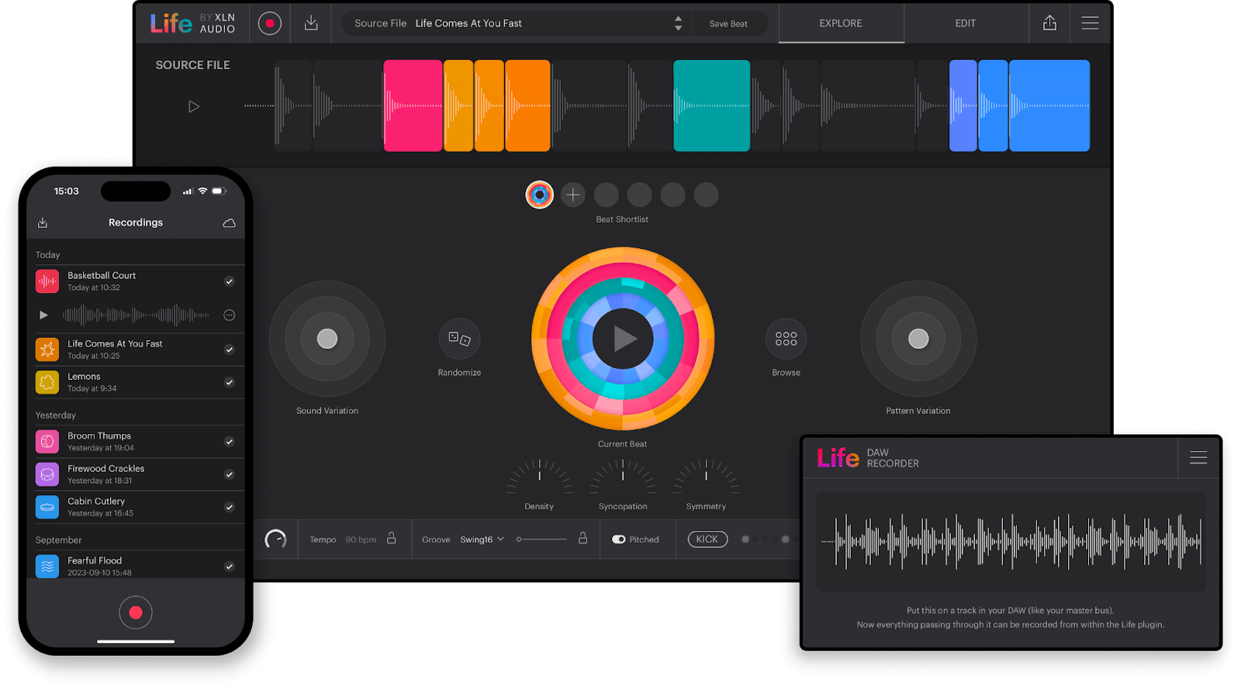The width and height of the screenshot is (1241, 689).
Task: Click the 90 bpm tempo value
Action: click(x=361, y=539)
